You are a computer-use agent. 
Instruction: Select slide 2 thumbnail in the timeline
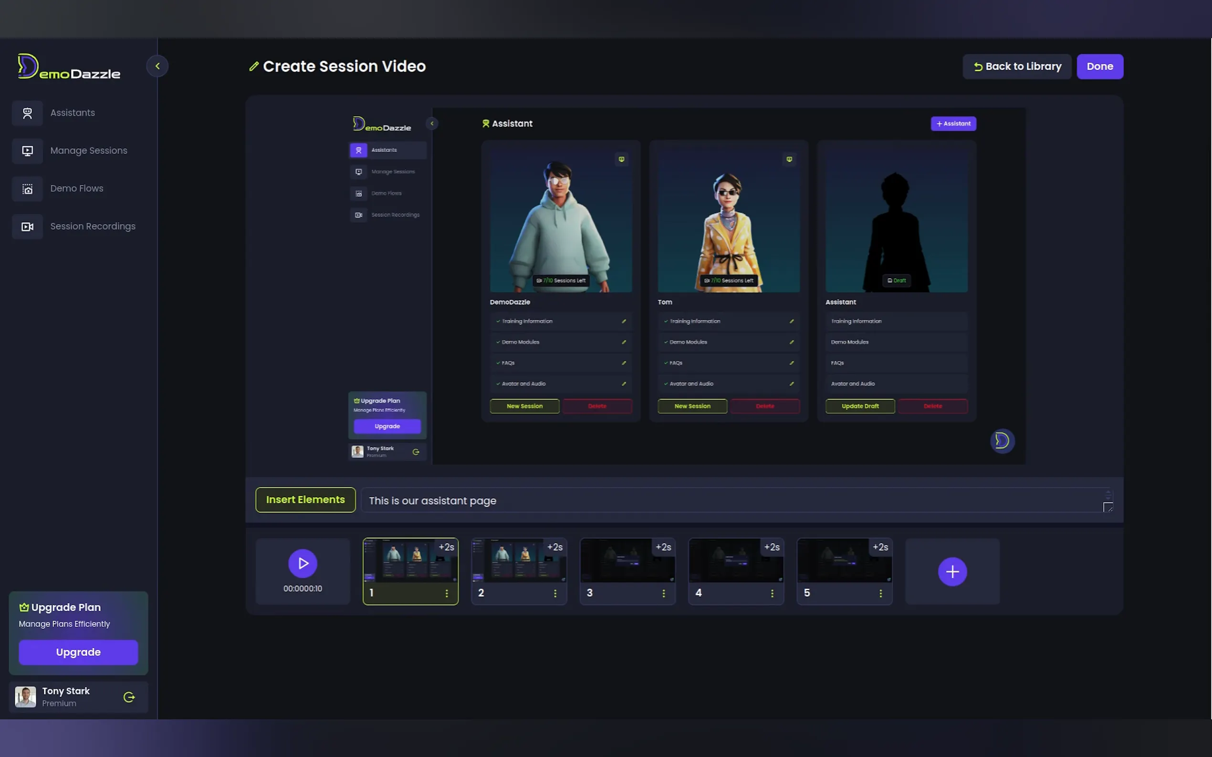519,561
